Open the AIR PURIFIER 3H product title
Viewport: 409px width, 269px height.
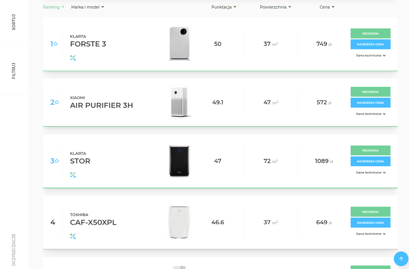[101, 105]
